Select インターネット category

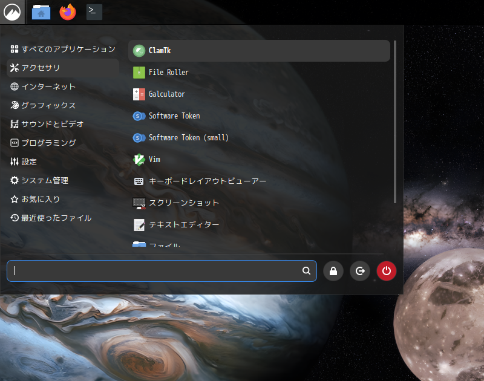point(63,86)
